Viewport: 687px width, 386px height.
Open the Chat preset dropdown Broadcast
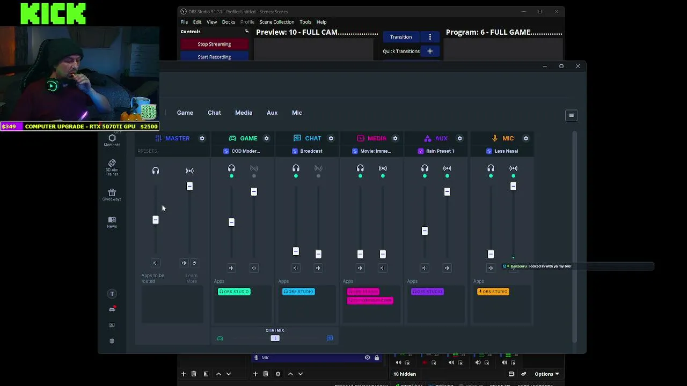307,151
